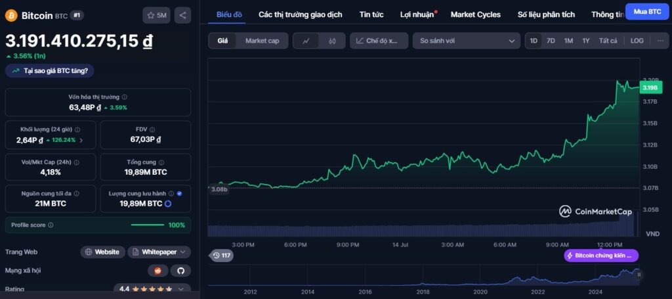Click info icon beside Tổng cung

(161, 162)
